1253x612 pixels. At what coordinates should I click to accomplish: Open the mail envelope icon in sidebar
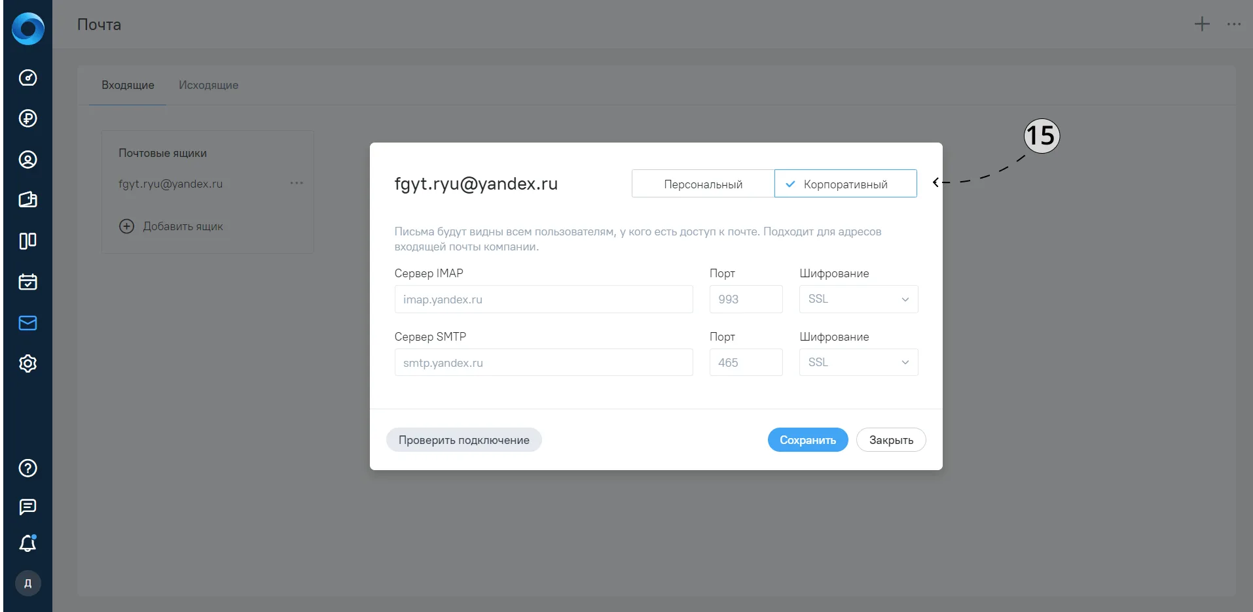[27, 323]
